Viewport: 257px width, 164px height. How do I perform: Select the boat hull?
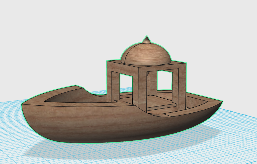click(x=71, y=120)
